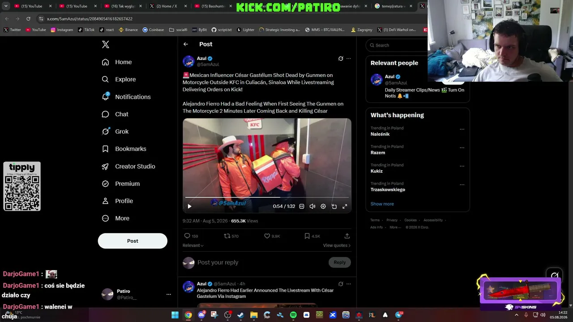573x322 pixels.
Task: Open the Accessibility footer link
Action: tap(433, 220)
